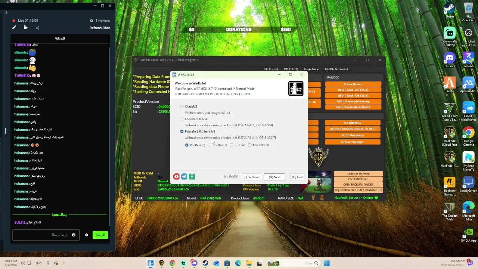Expand the collapsed panel chevron in the chat window
This screenshot has width=478, height=269.
(6, 12)
